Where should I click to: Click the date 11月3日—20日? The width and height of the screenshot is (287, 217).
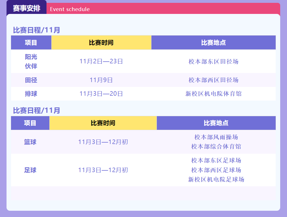(x=101, y=94)
